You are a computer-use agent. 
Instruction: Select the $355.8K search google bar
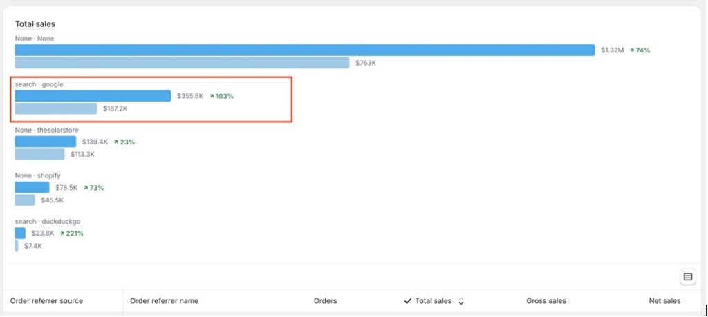click(x=93, y=96)
